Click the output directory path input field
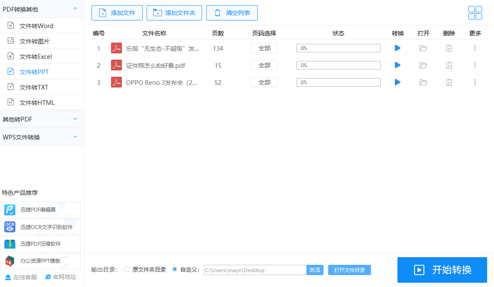 (x=255, y=270)
